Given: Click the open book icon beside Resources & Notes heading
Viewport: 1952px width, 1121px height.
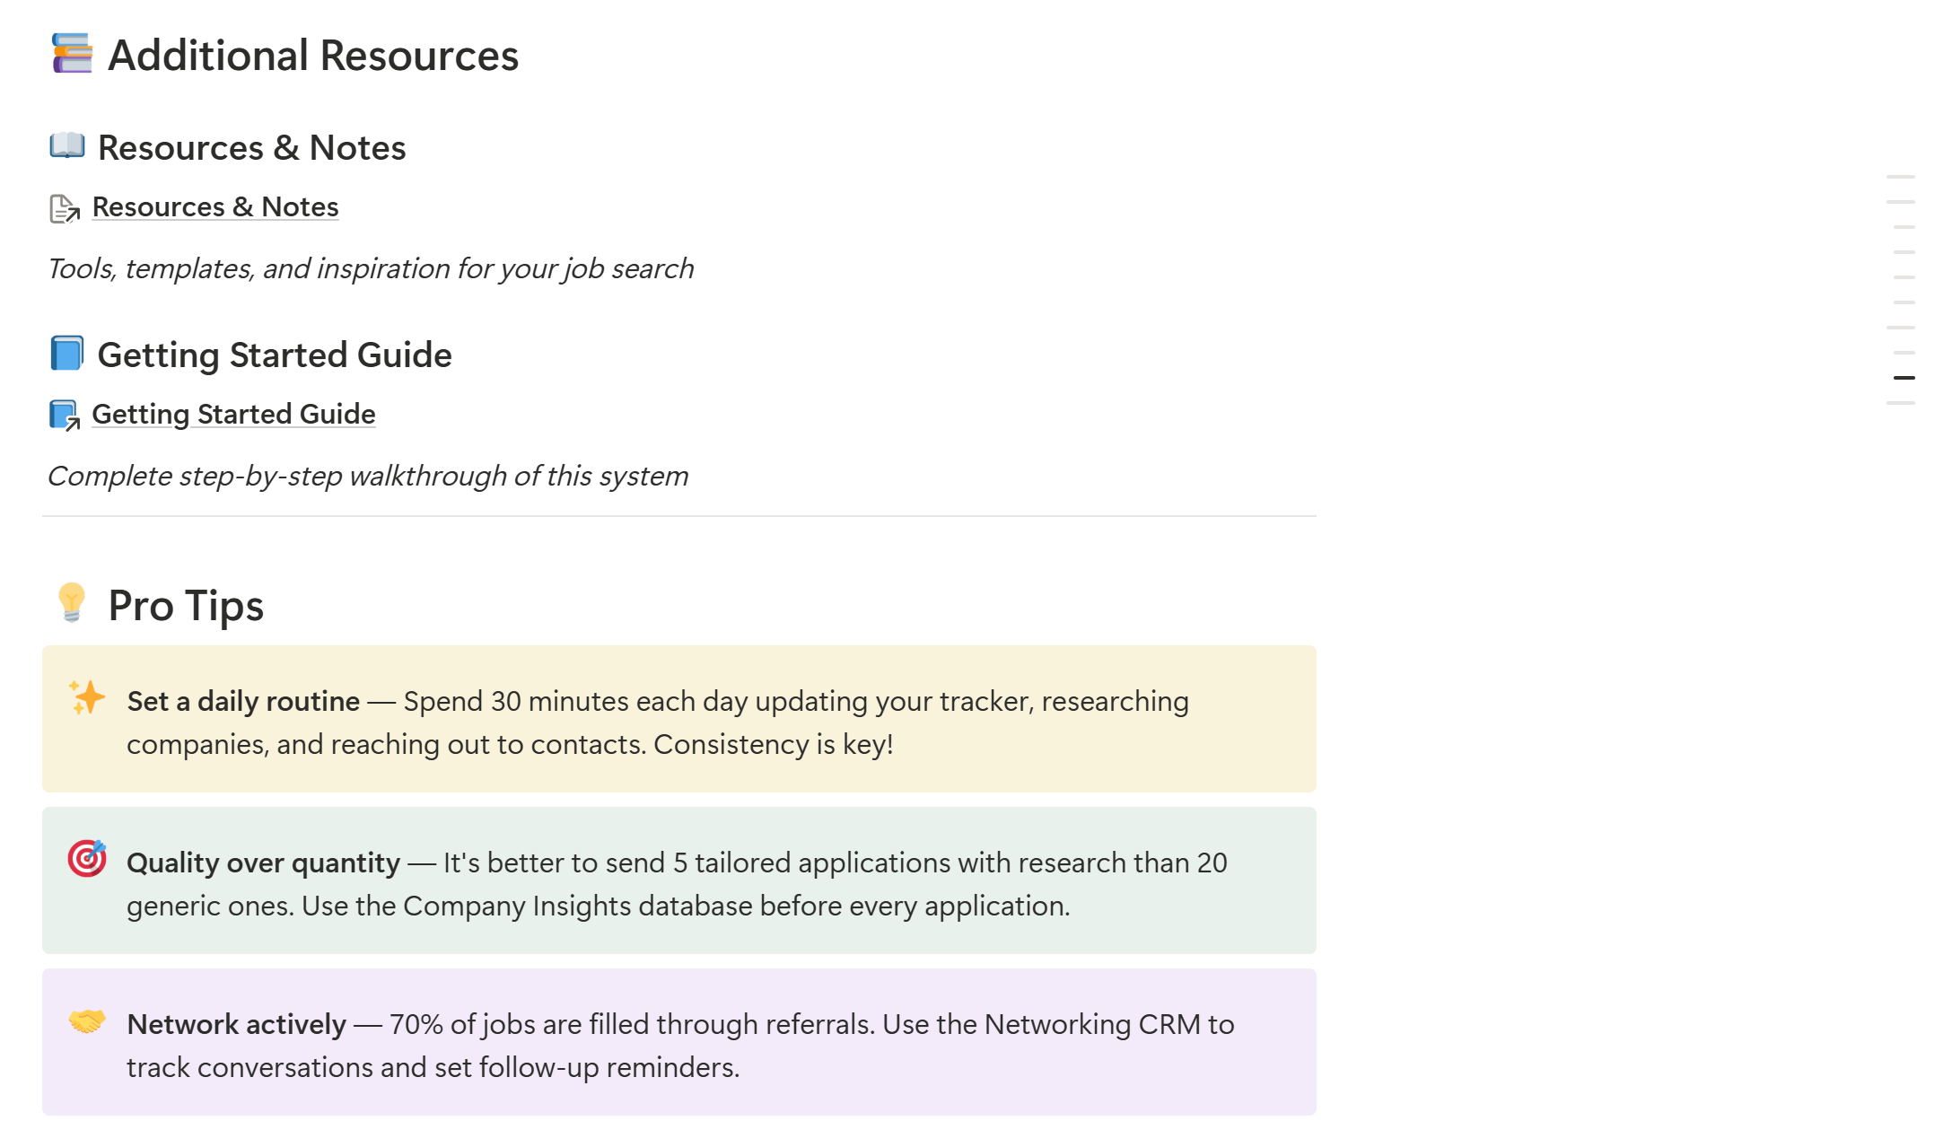Looking at the screenshot, I should tap(67, 145).
